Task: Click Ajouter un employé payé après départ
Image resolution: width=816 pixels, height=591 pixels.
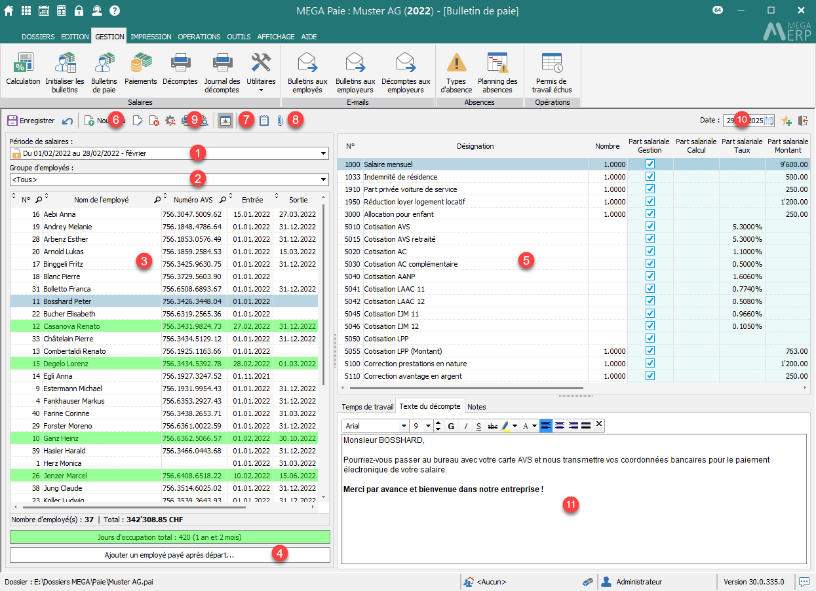Action: (x=170, y=555)
